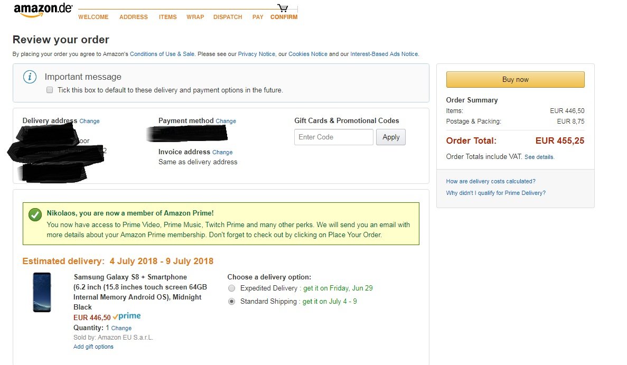Click the green Prime membership checkmark icon
This screenshot has height=365, width=627.
pos(35,214)
